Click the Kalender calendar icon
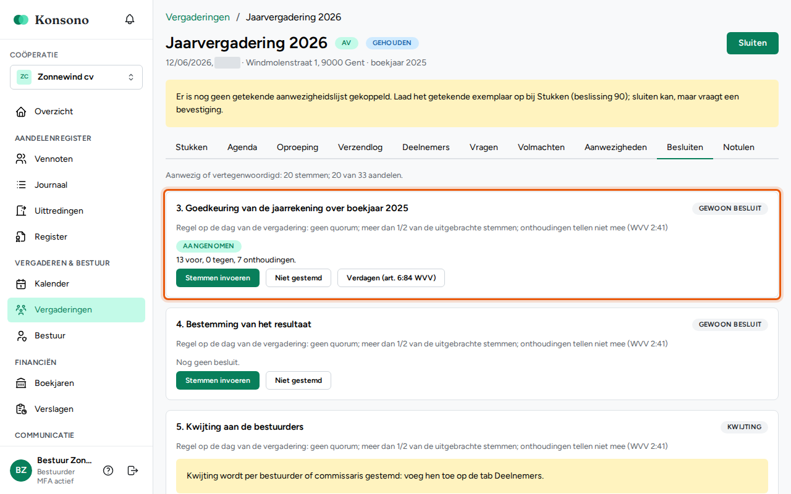This screenshot has height=494, width=791. pyautogui.click(x=21, y=284)
